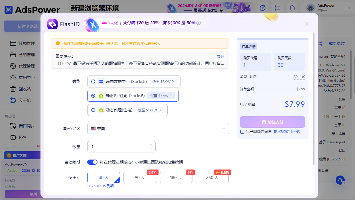This screenshot has width=355, height=200.
Task: Toggle the 自动续期 auto-renew switch
Action: click(x=92, y=162)
